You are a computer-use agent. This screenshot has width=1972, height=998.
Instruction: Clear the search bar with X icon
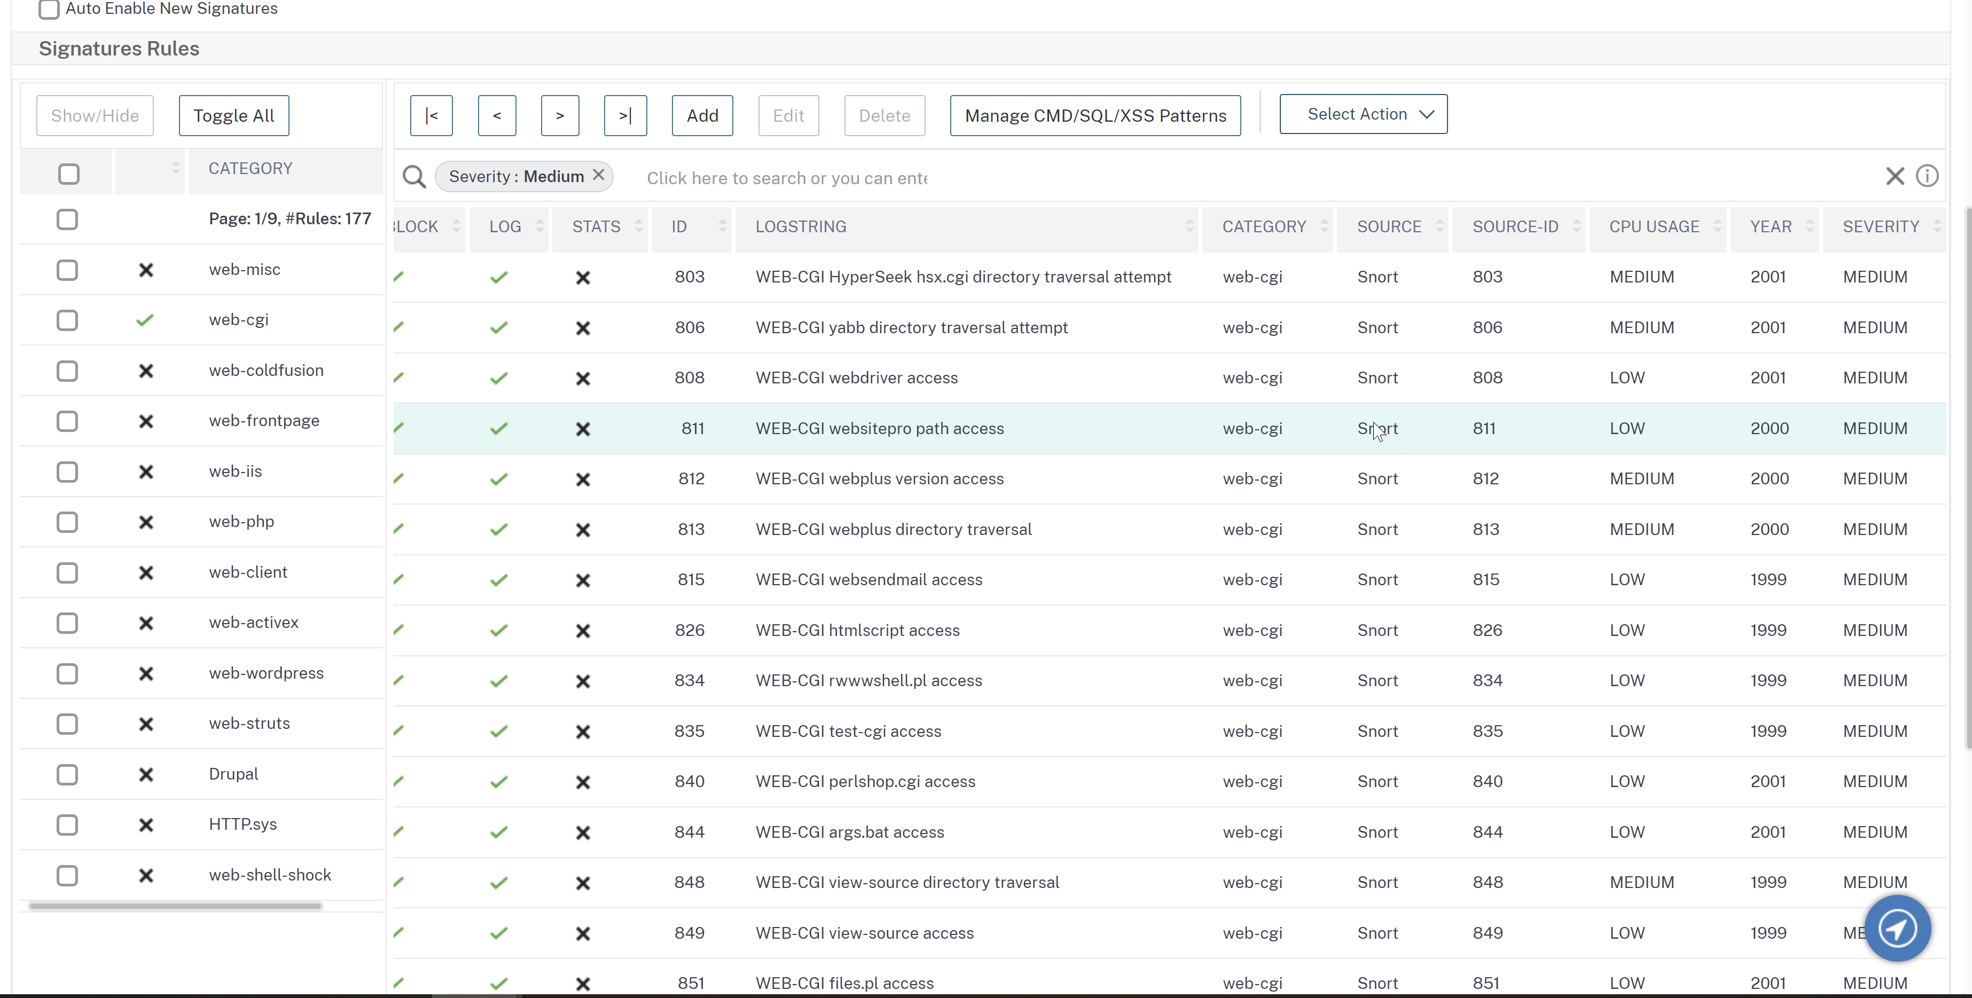click(1895, 177)
